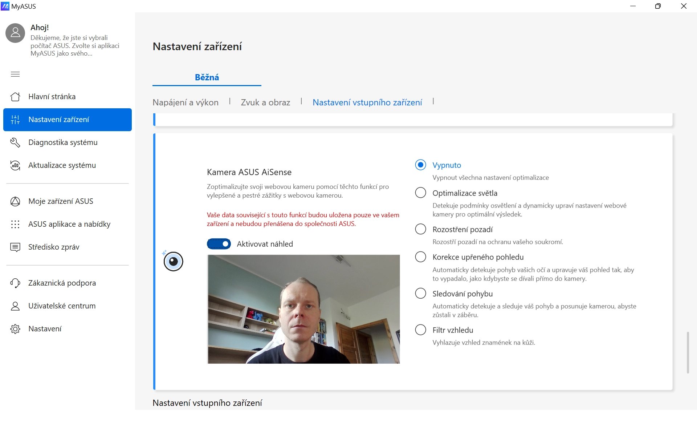697x436 pixels.
Task: Click the Běžná main tab
Action: point(207,77)
